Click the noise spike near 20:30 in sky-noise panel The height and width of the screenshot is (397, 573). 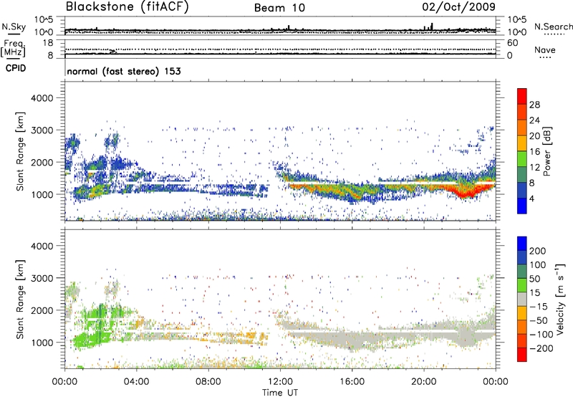click(432, 27)
